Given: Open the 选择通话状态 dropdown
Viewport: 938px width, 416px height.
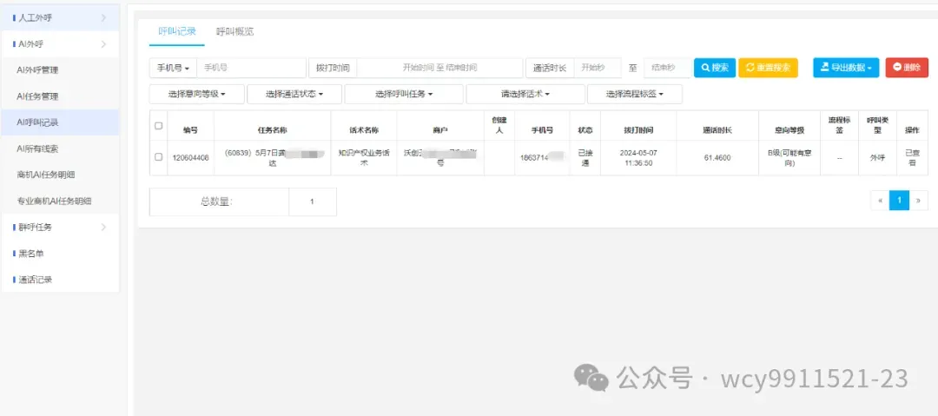Looking at the screenshot, I should (x=294, y=94).
